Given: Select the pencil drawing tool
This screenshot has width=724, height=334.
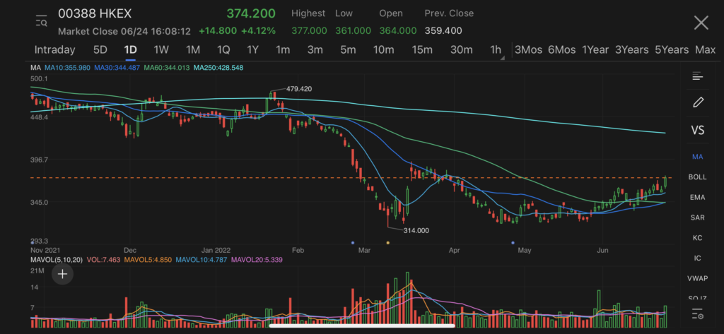Looking at the screenshot, I should [698, 102].
